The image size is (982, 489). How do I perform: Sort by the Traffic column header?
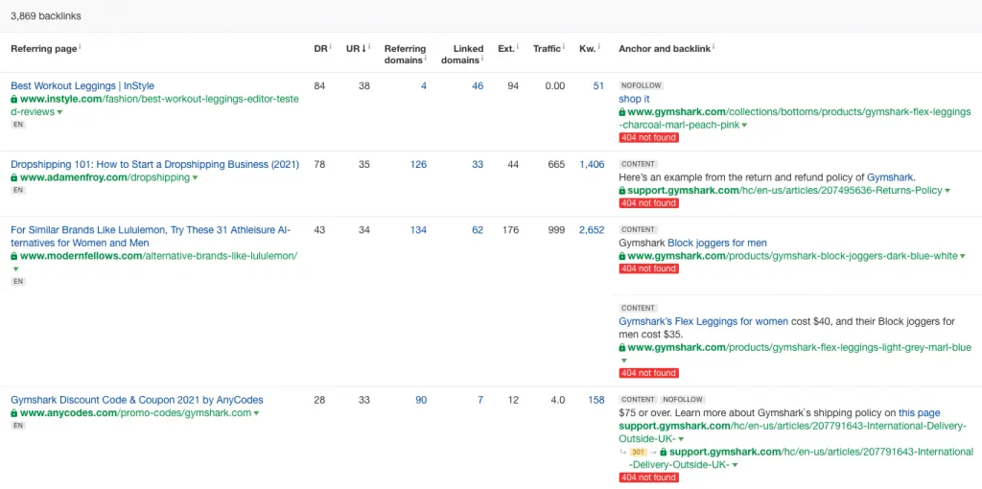coord(547,48)
